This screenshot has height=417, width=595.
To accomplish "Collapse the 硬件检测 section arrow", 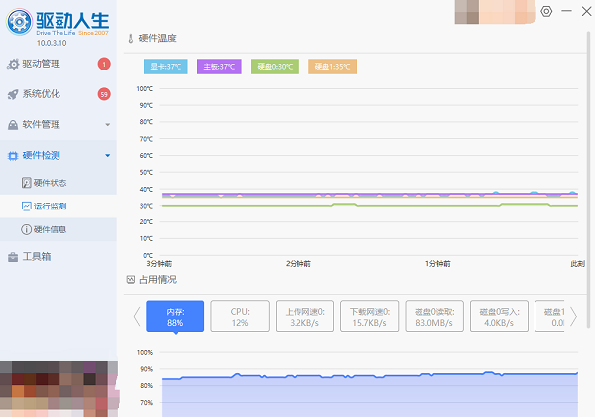I will click(107, 156).
